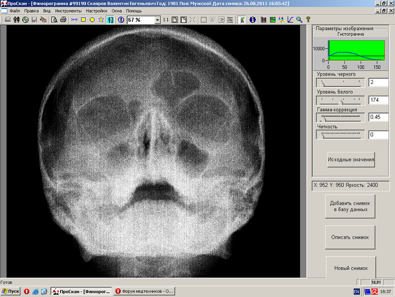This screenshot has height=297, width=395.
Task: Open print preview from the toolbar
Action: 54,20
